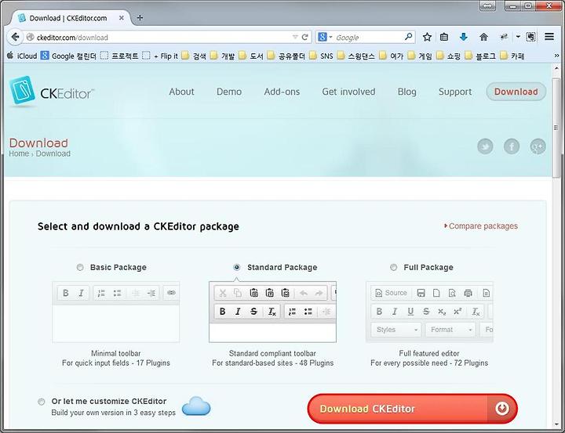The image size is (565, 433).
Task: Reload the page with the refresh icon
Action: tap(304, 37)
